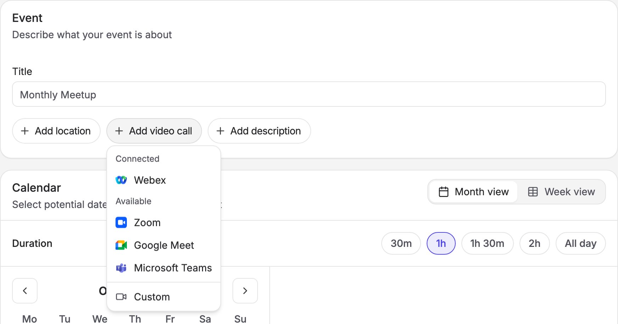The height and width of the screenshot is (324, 618).
Task: Click the plus icon beside Add description
Action: (x=220, y=131)
